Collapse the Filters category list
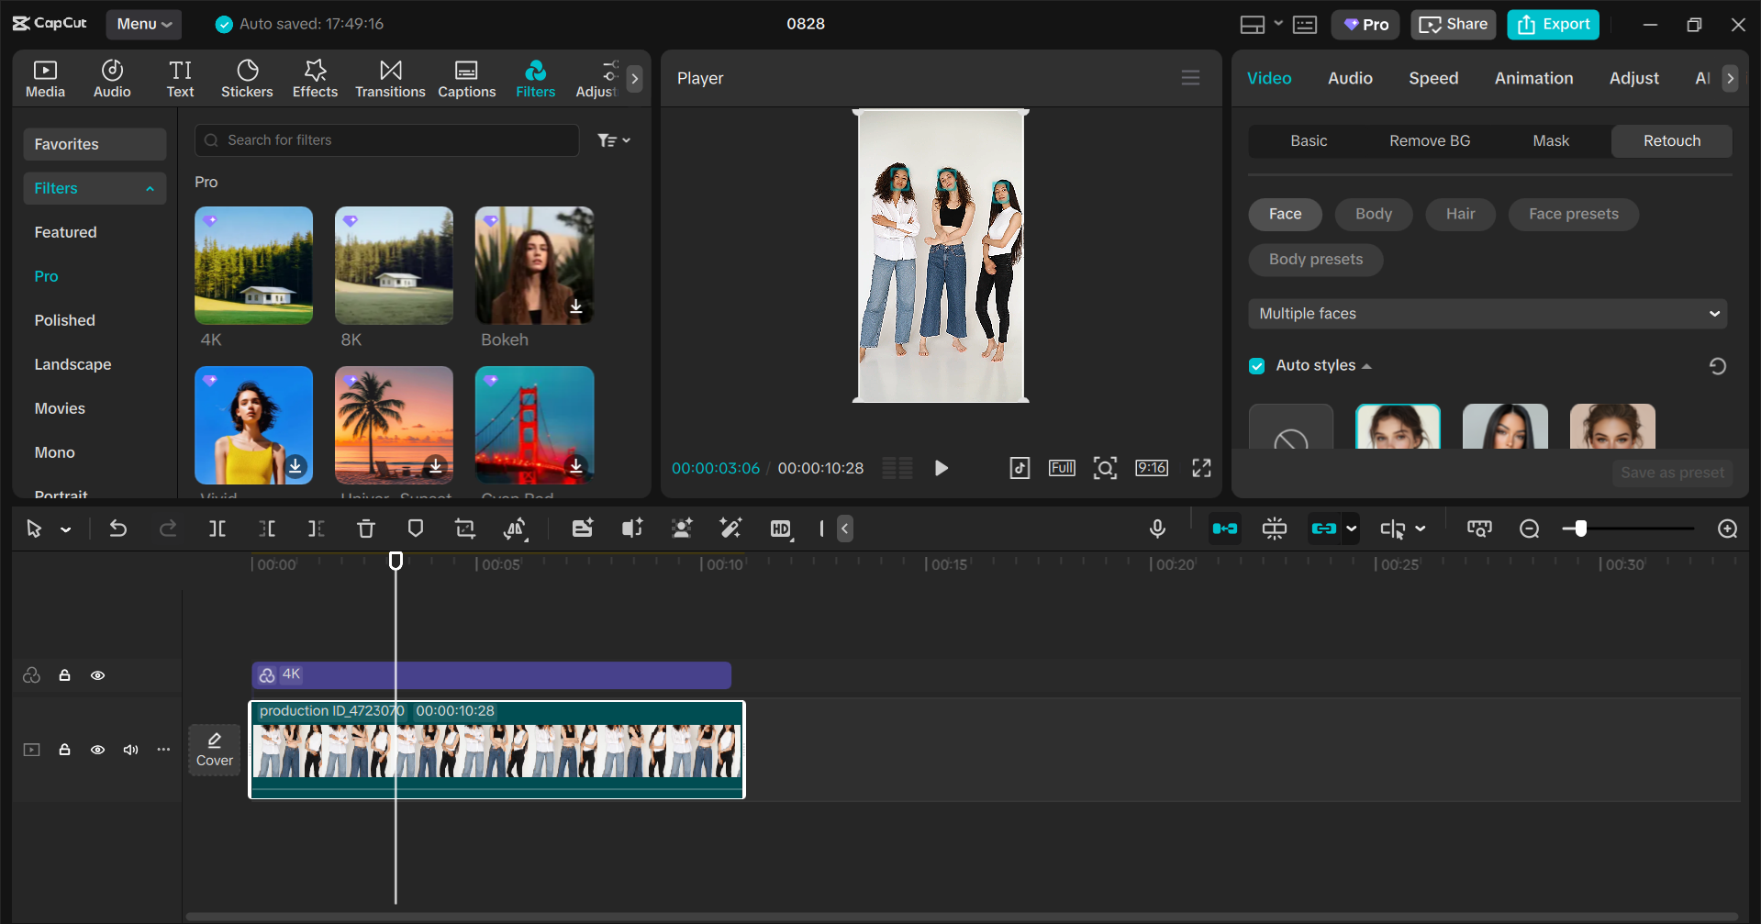Screen dimensions: 1761x924 (150, 189)
